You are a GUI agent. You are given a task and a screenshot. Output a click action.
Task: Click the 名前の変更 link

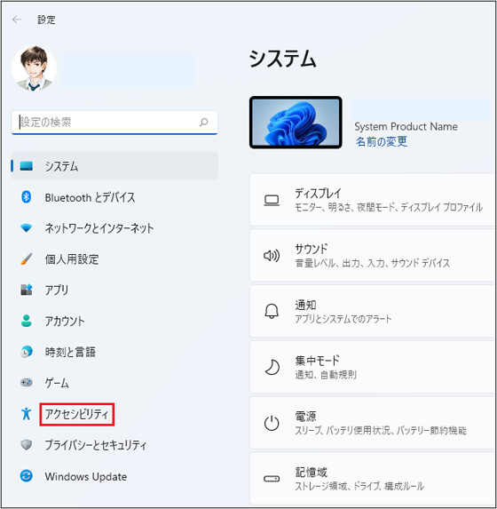click(382, 141)
